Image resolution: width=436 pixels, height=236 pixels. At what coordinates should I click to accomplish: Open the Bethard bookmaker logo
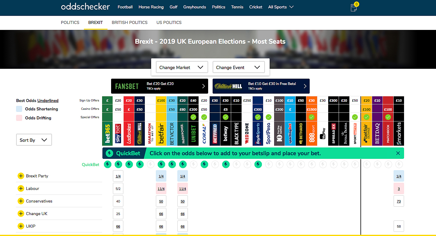tap(301, 133)
